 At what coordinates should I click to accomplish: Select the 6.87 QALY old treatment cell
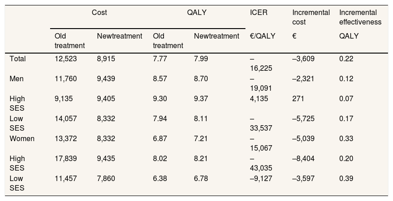(x=160, y=139)
